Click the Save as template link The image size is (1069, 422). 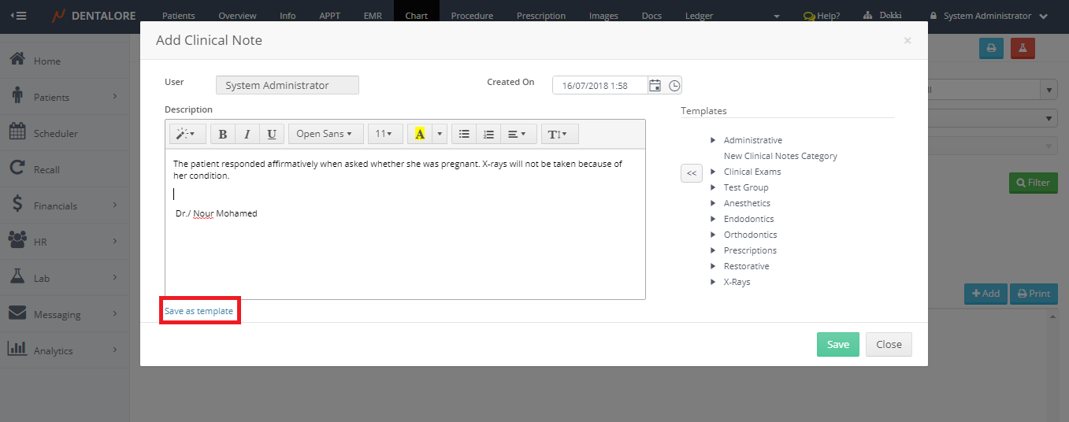pos(199,311)
